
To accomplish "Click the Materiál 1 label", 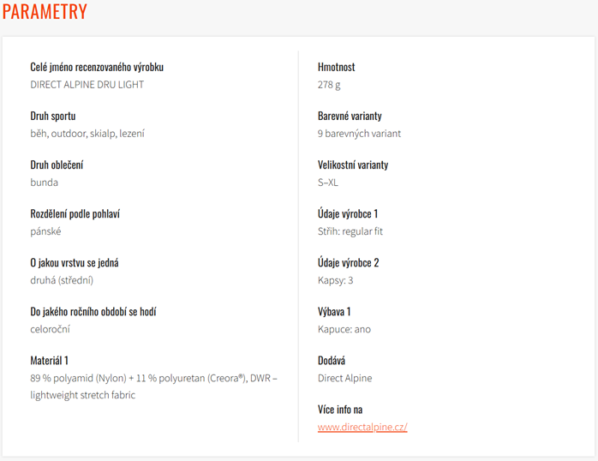I will [x=49, y=361].
